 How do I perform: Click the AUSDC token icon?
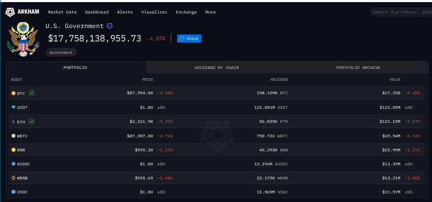(x=13, y=164)
